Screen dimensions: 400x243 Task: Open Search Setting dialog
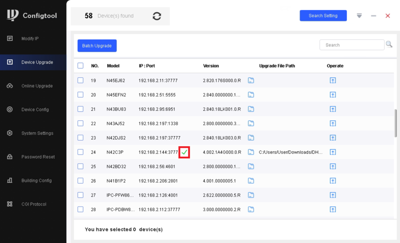[x=323, y=15]
